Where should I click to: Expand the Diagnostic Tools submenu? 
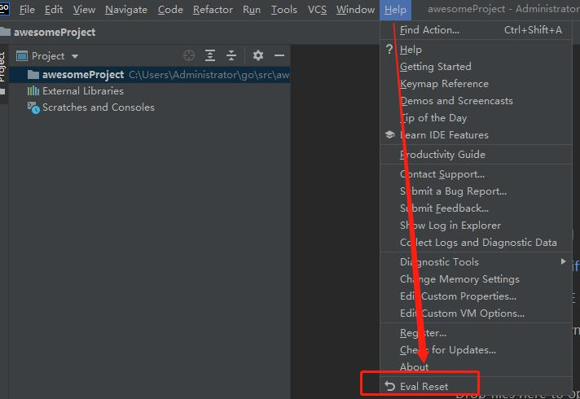[x=562, y=262]
